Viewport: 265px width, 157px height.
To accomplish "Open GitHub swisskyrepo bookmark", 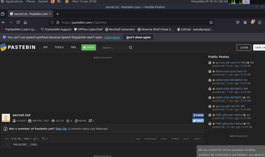I will 195,29.
